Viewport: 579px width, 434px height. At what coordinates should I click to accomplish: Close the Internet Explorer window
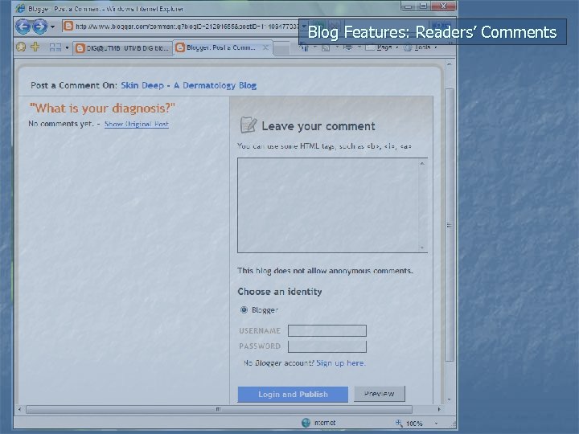443,6
